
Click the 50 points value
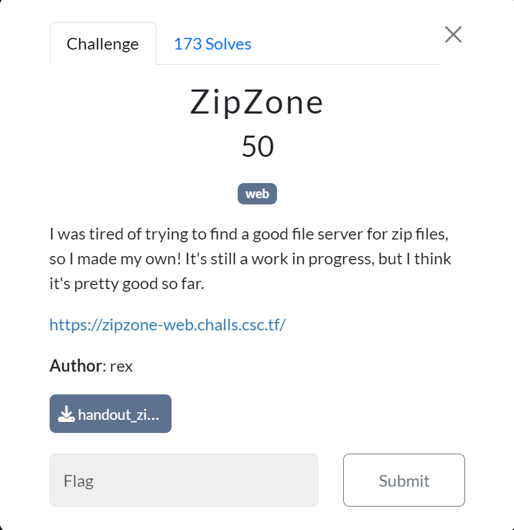pos(258,147)
